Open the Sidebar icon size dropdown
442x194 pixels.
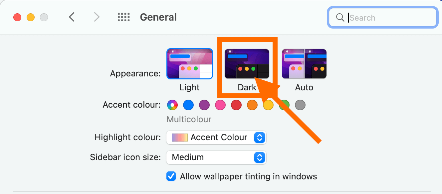point(216,157)
